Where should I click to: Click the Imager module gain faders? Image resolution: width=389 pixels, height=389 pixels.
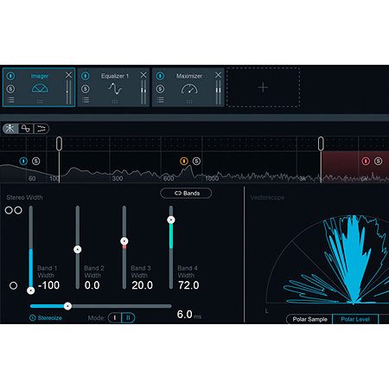(x=68, y=92)
